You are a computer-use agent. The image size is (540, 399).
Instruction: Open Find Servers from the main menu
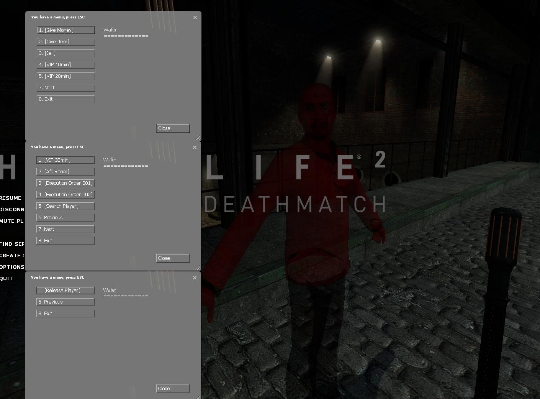[x=12, y=244]
